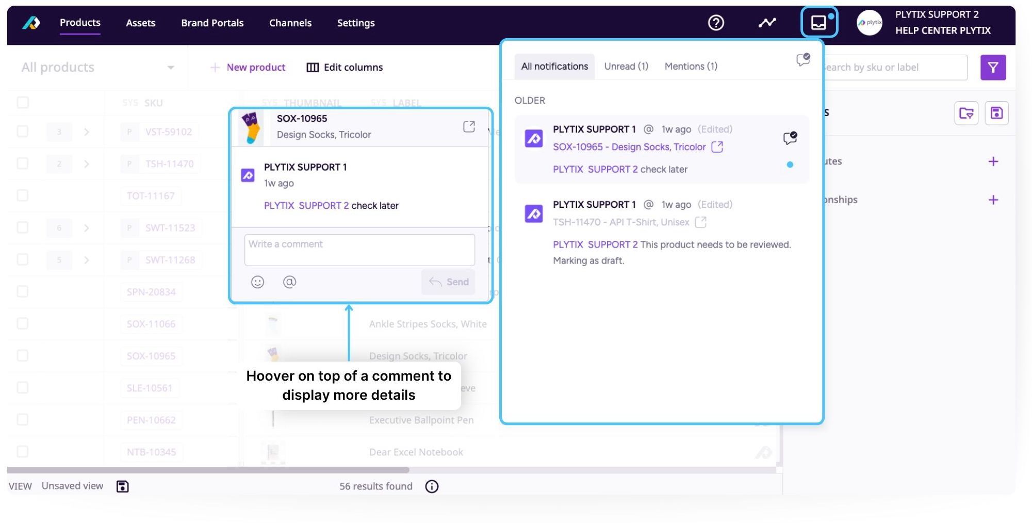Open the help question mark icon
This screenshot has width=1032, height=523.
pyautogui.click(x=716, y=23)
